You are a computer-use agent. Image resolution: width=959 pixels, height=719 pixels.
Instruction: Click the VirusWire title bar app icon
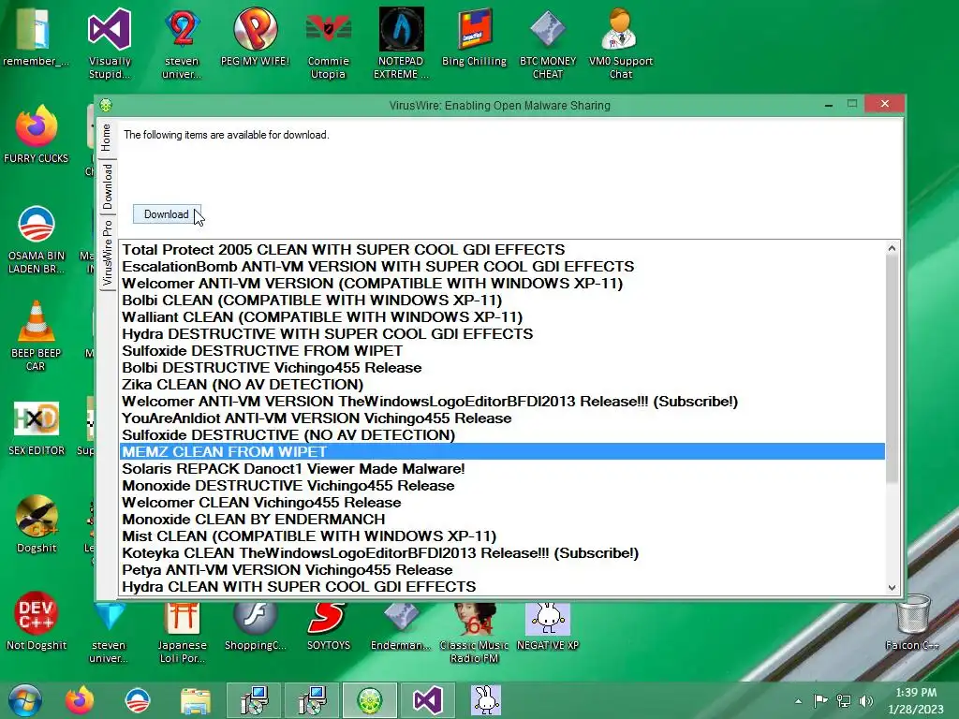pos(106,105)
